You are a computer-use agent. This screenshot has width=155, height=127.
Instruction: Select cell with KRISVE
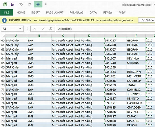point(136,125)
